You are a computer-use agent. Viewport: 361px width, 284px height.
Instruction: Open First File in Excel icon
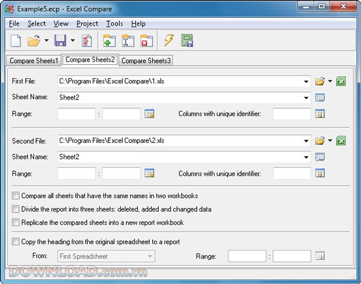pyautogui.click(x=341, y=81)
